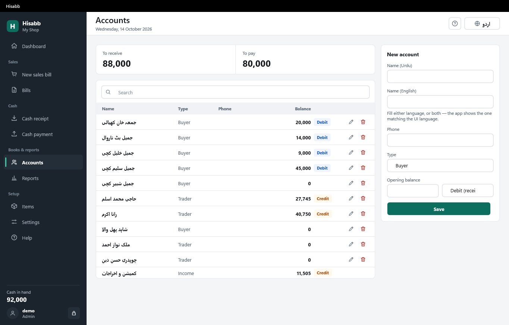
Task: Click the Cash in hand 92,000 value
Action: point(17,300)
